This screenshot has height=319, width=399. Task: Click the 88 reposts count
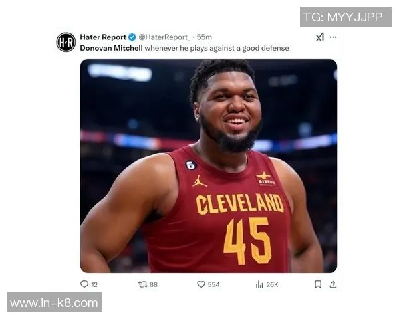click(154, 284)
